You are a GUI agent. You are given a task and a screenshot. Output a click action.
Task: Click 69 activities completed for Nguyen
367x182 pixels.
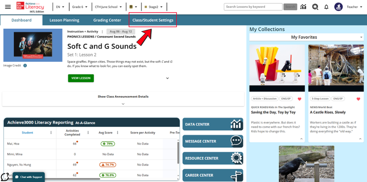click(75, 165)
